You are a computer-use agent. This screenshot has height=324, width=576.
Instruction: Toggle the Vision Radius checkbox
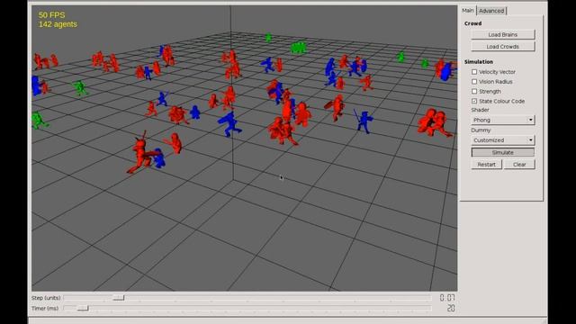point(474,82)
